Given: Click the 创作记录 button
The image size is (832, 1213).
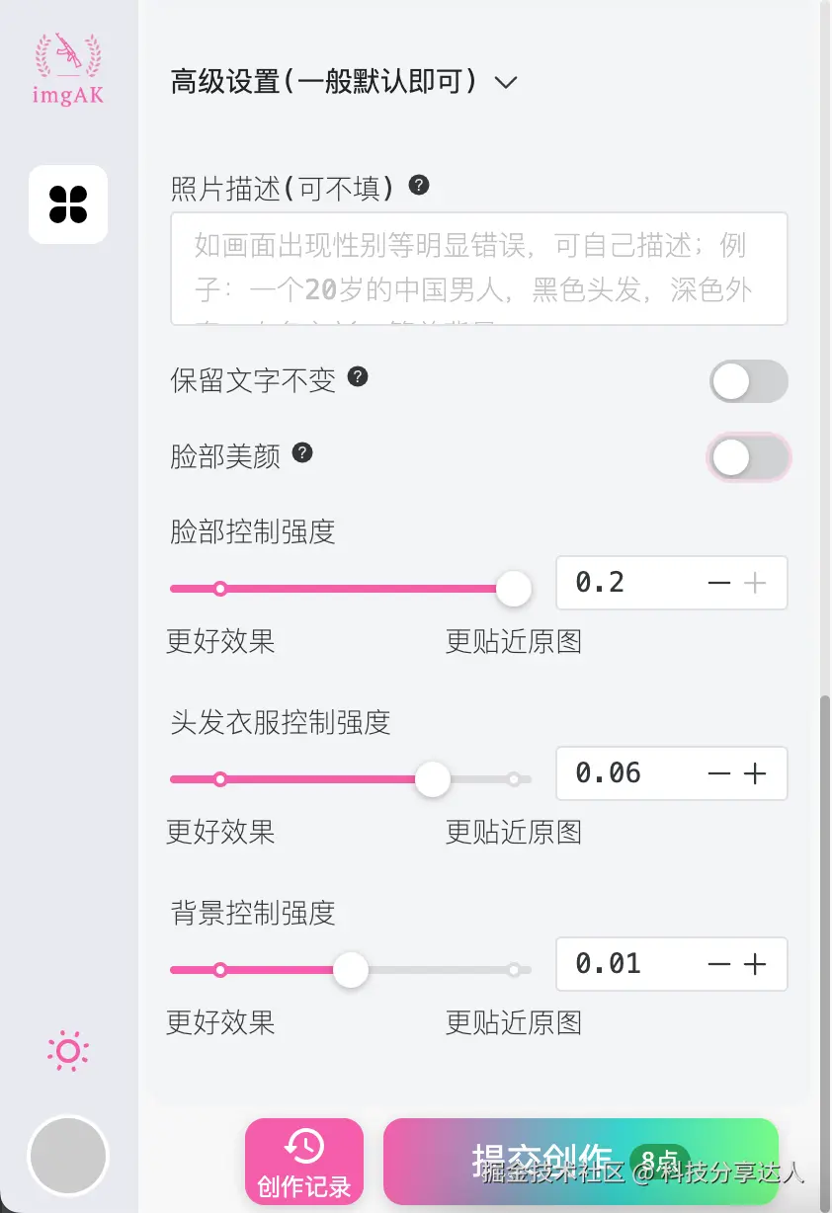Looking at the screenshot, I should (304, 1162).
